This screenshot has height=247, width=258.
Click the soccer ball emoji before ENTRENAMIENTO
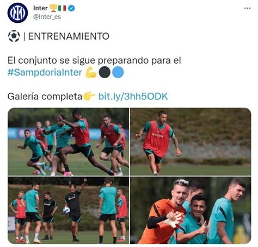click(14, 36)
